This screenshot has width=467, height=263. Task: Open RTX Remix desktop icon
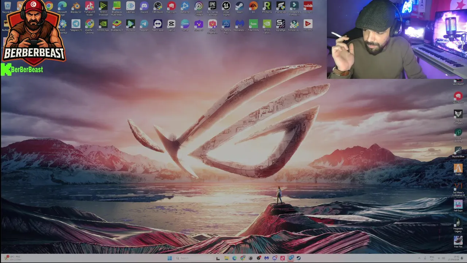(267, 8)
